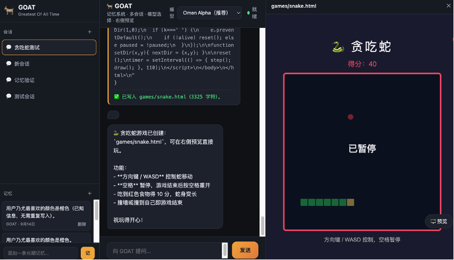Open the 测试会话 conversation
Viewport: 454px width, 260px height.
tap(49, 96)
